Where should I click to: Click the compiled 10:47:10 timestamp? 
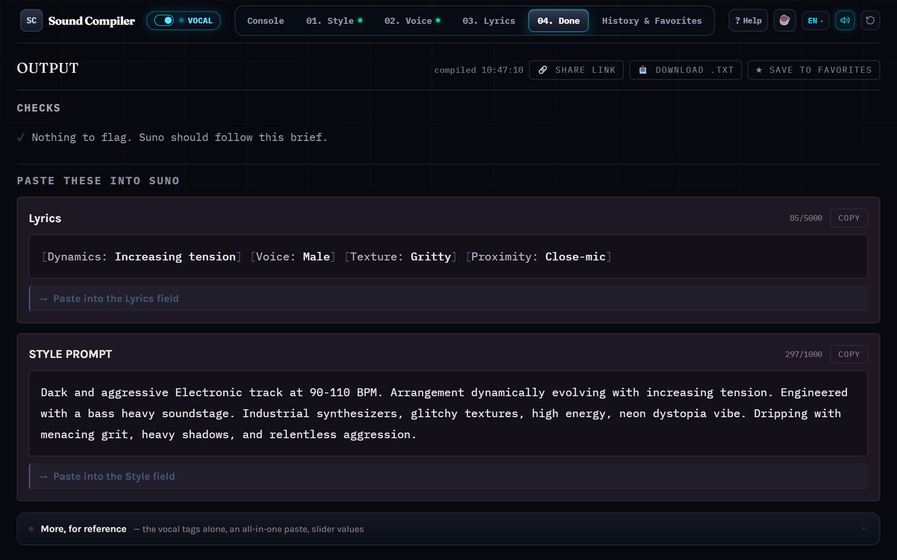478,70
